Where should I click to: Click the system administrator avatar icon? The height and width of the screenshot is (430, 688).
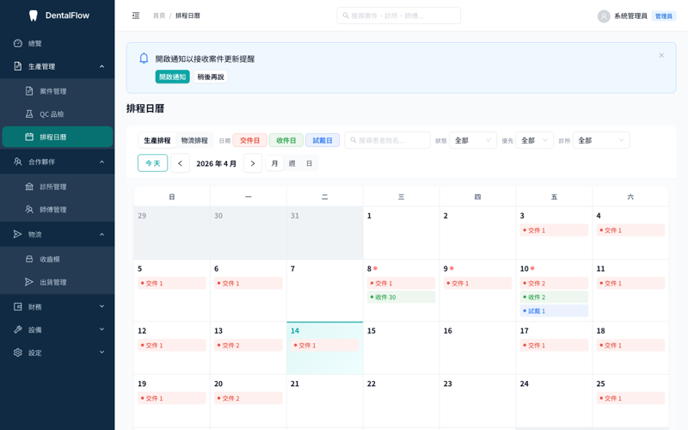click(604, 16)
